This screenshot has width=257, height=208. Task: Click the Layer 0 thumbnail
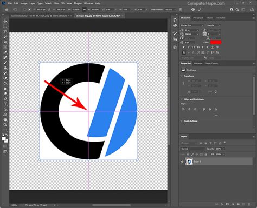click(x=189, y=162)
